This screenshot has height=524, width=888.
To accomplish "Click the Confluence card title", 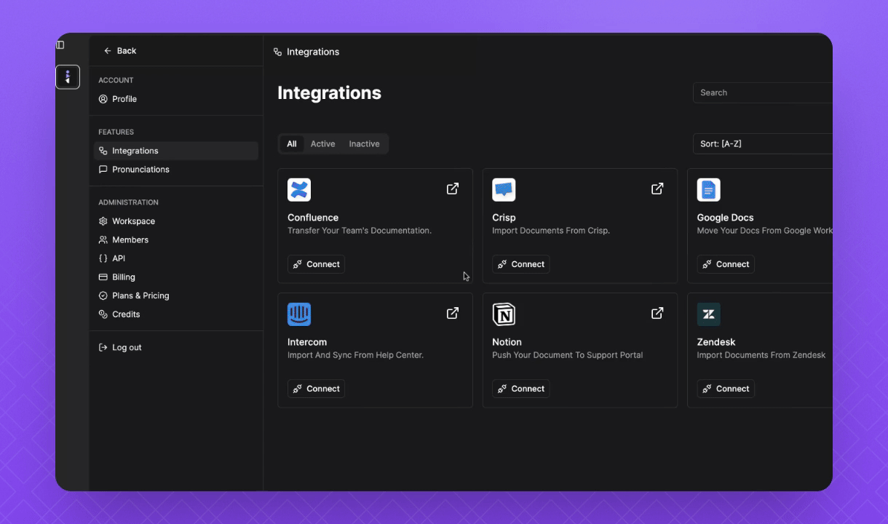I will [x=313, y=218].
